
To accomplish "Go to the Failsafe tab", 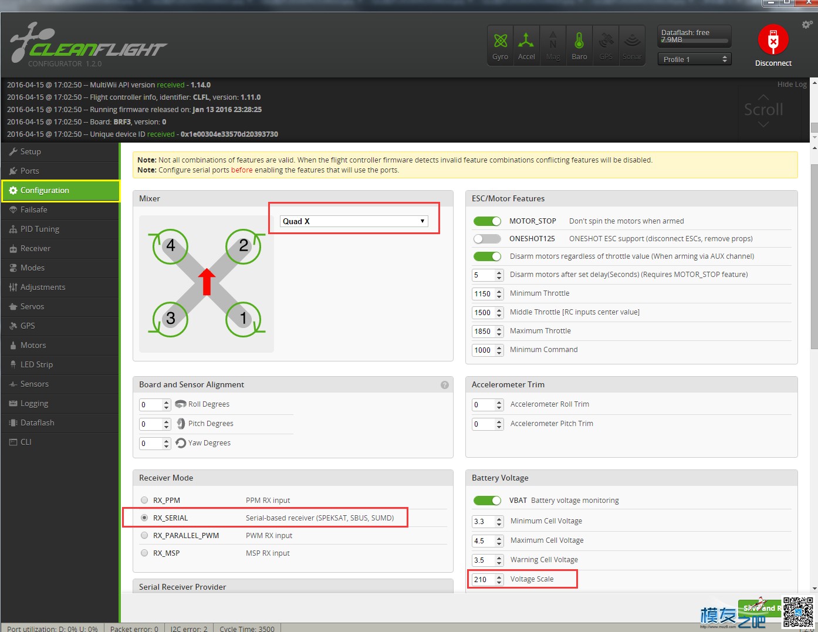I will [60, 209].
